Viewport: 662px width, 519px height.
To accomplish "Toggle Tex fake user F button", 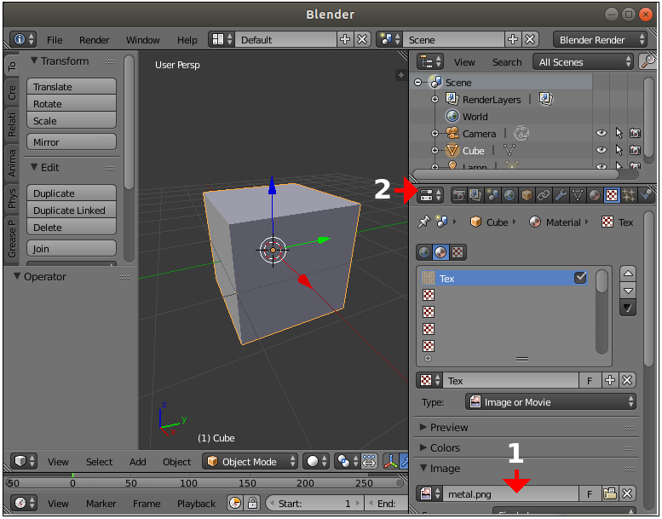I will (590, 380).
